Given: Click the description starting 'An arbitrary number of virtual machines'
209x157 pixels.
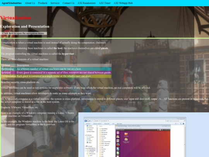Looking at the screenshot, I should click(64, 69).
